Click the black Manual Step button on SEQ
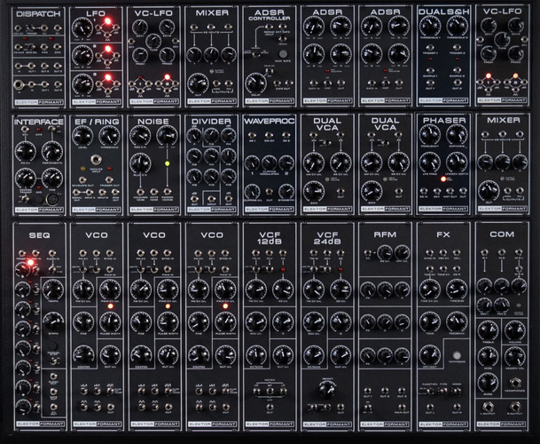The width and height of the screenshot is (540, 444). 52,345
